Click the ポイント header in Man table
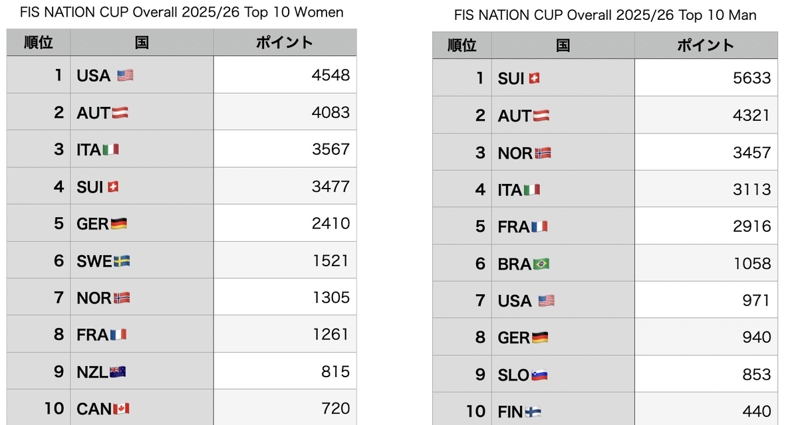Image resolution: width=798 pixels, height=425 pixels. (x=706, y=45)
